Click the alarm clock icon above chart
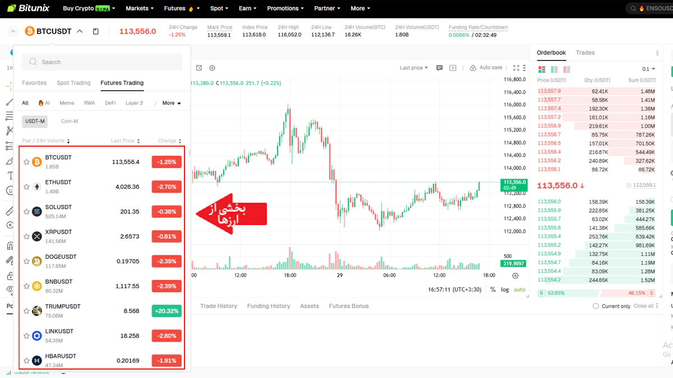The image size is (673, 378). pos(199,68)
